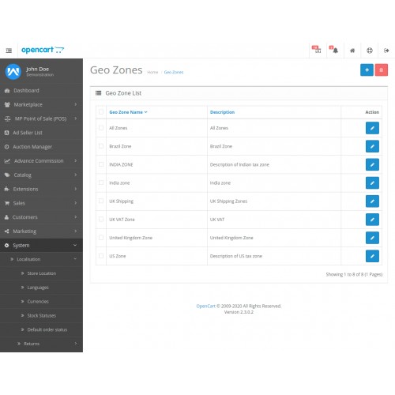Expand the Catalog sidebar menu
395x395 pixels.
[x=41, y=175]
